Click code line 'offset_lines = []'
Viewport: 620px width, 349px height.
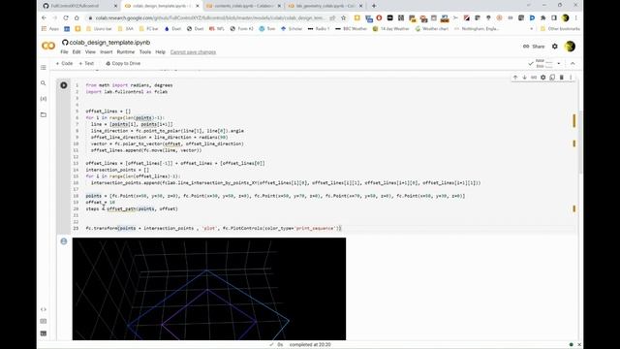[x=108, y=111]
